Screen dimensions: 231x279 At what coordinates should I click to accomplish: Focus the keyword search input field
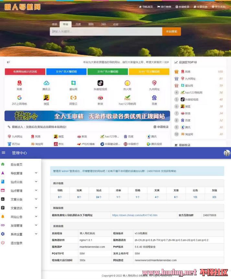click(x=106, y=31)
